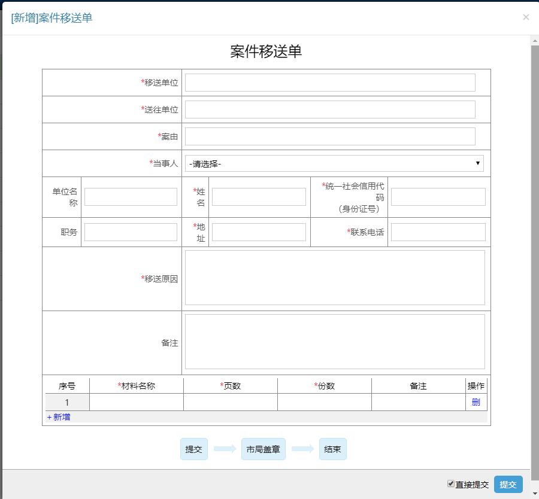Close the 案件移送单 dialog
Screen dimensions: 539x499
click(526, 17)
